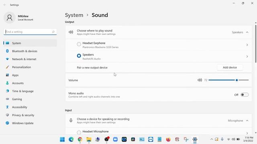
Task: Open Gaming settings in sidebar
Action: (30, 99)
